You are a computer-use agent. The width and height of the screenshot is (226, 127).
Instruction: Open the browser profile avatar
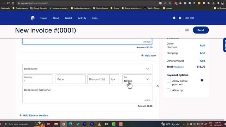point(223,3)
